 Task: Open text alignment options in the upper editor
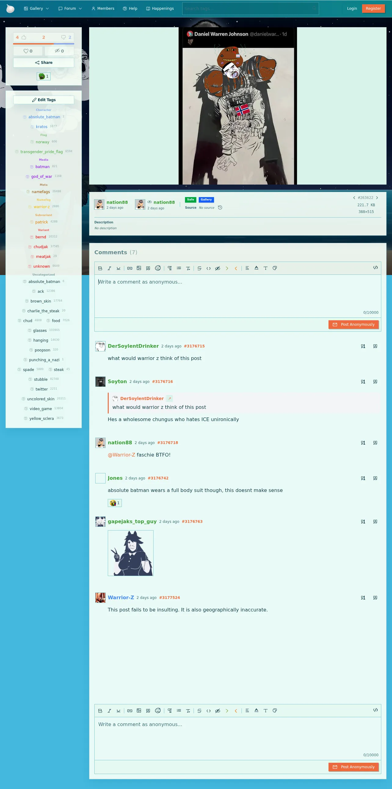point(247,268)
